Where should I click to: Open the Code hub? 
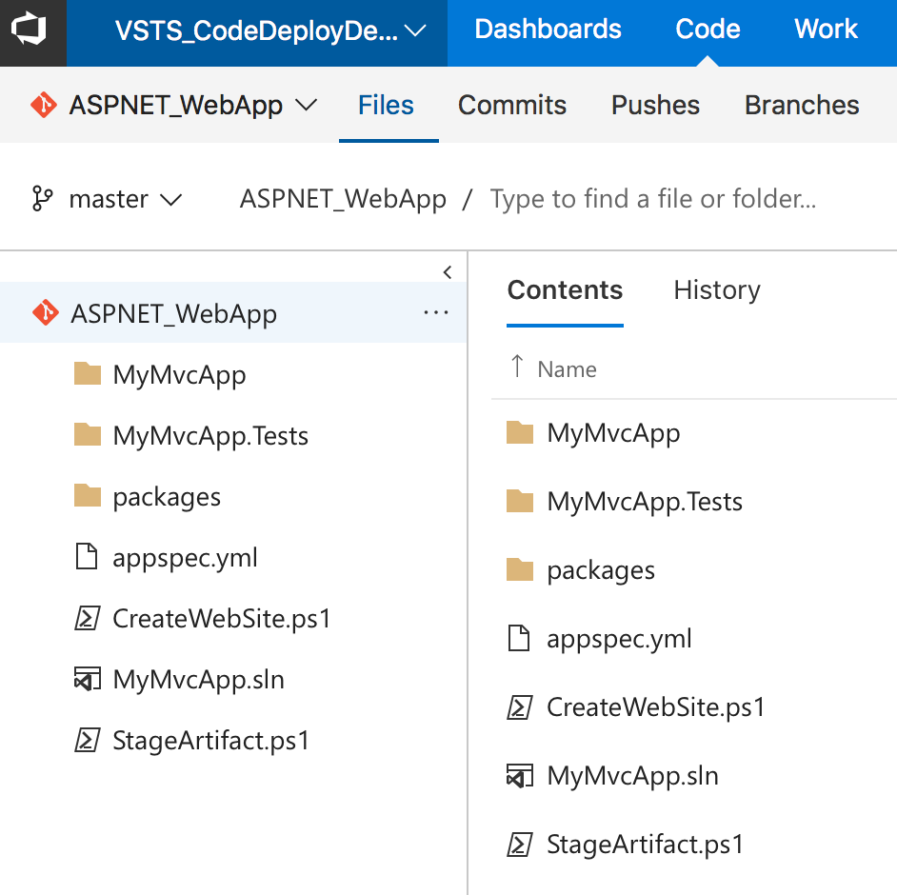[x=708, y=30]
